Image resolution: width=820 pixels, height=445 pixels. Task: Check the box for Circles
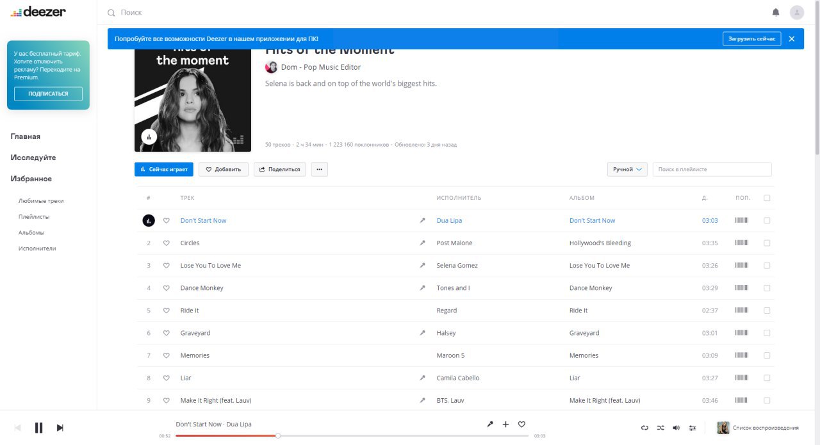pos(767,243)
